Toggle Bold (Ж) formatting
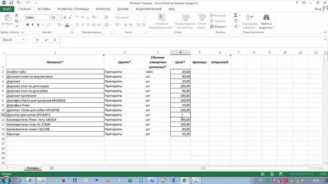Screen dimensions: 328x184 click(27, 25)
